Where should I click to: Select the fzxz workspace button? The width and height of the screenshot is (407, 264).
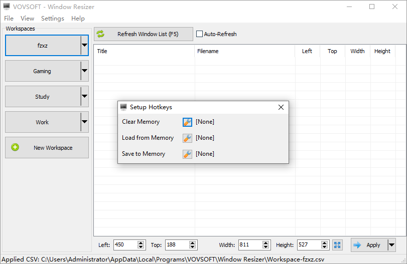pyautogui.click(x=43, y=46)
